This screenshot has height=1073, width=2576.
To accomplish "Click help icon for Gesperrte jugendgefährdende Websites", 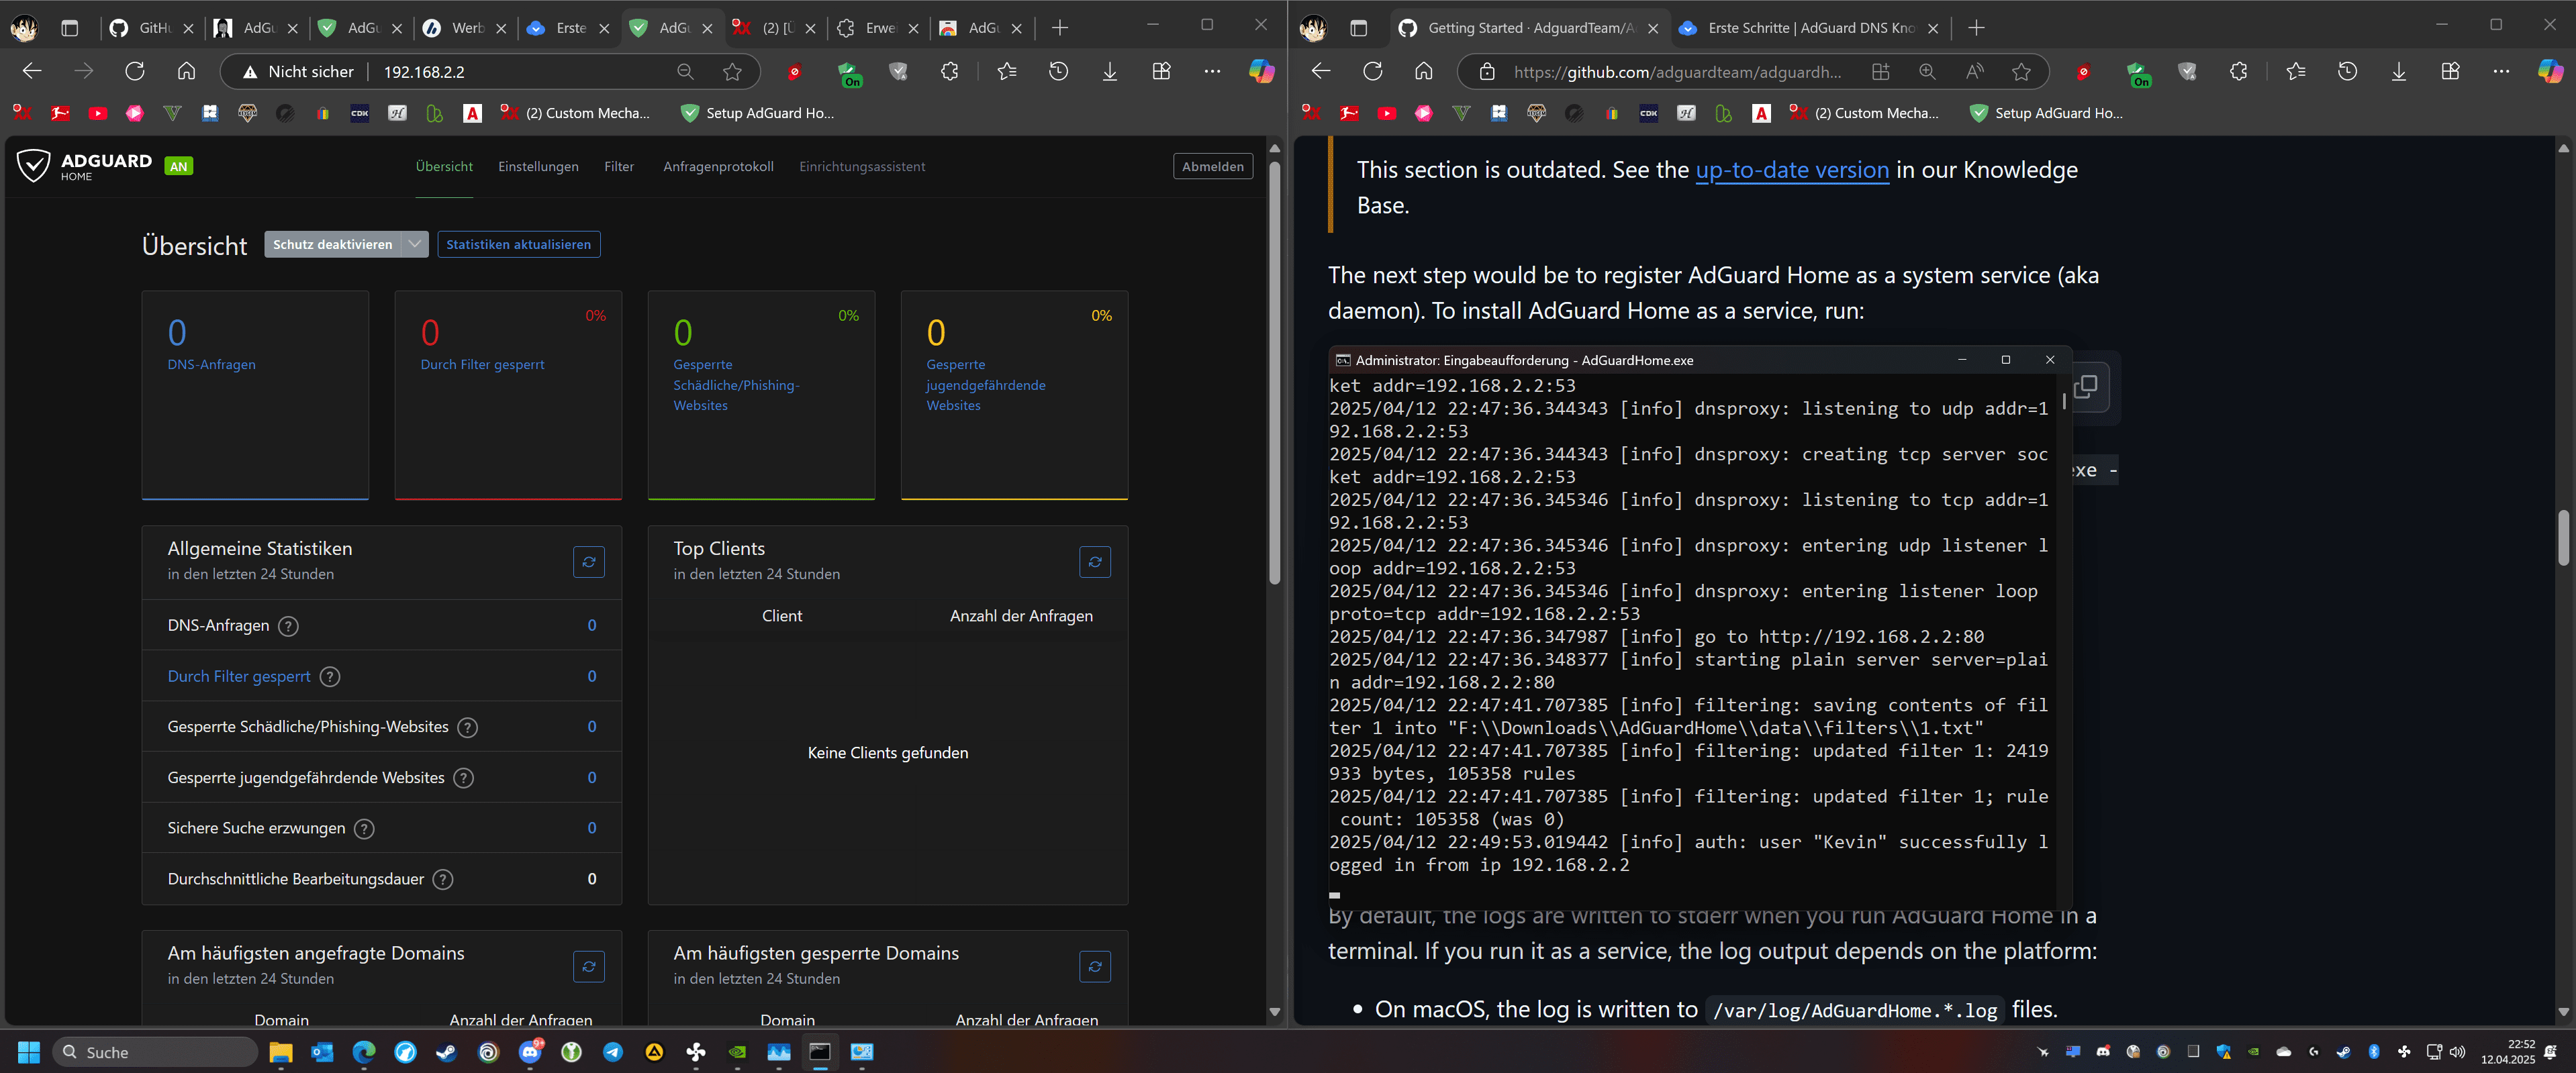I will point(464,777).
